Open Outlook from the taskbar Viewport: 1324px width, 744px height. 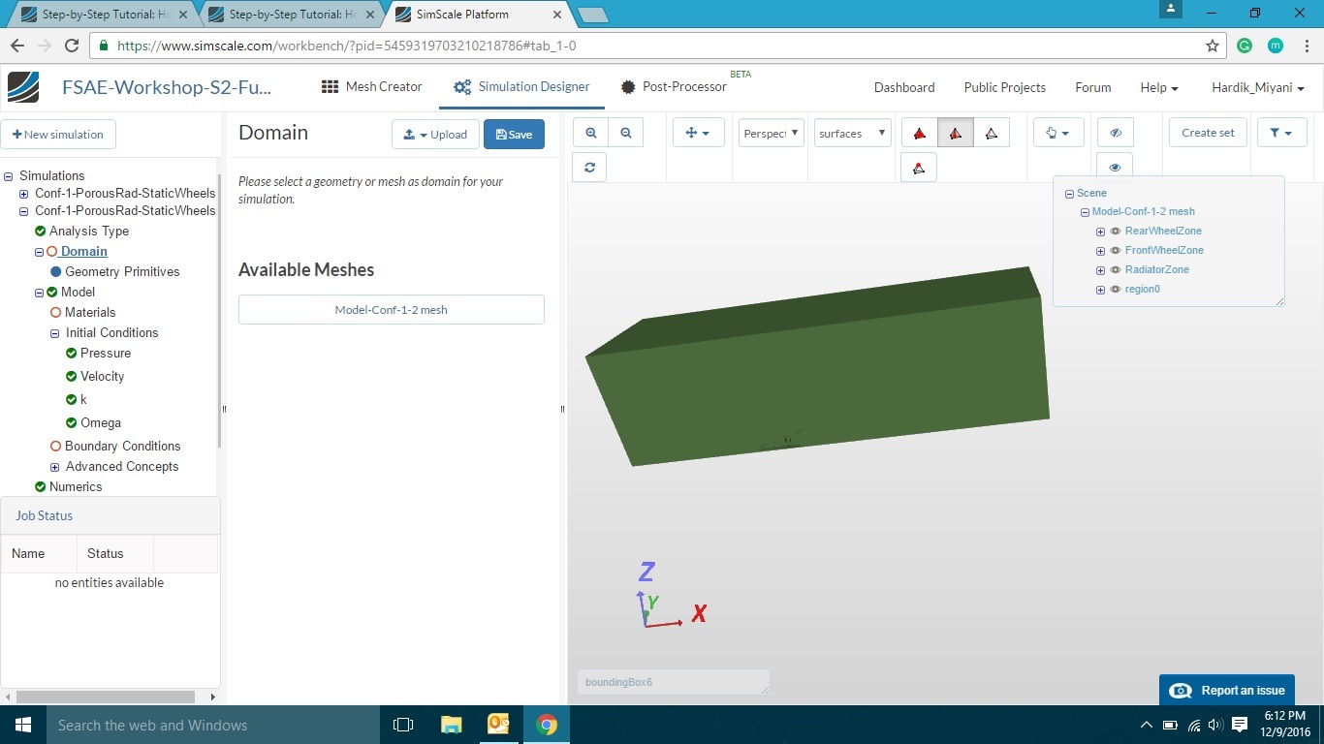498,725
